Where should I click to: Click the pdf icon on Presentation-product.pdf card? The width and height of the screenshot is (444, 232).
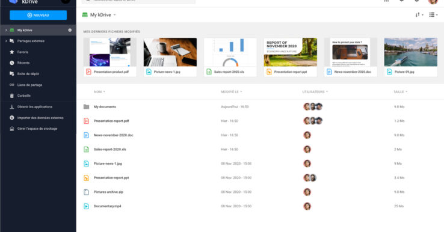(x=88, y=72)
